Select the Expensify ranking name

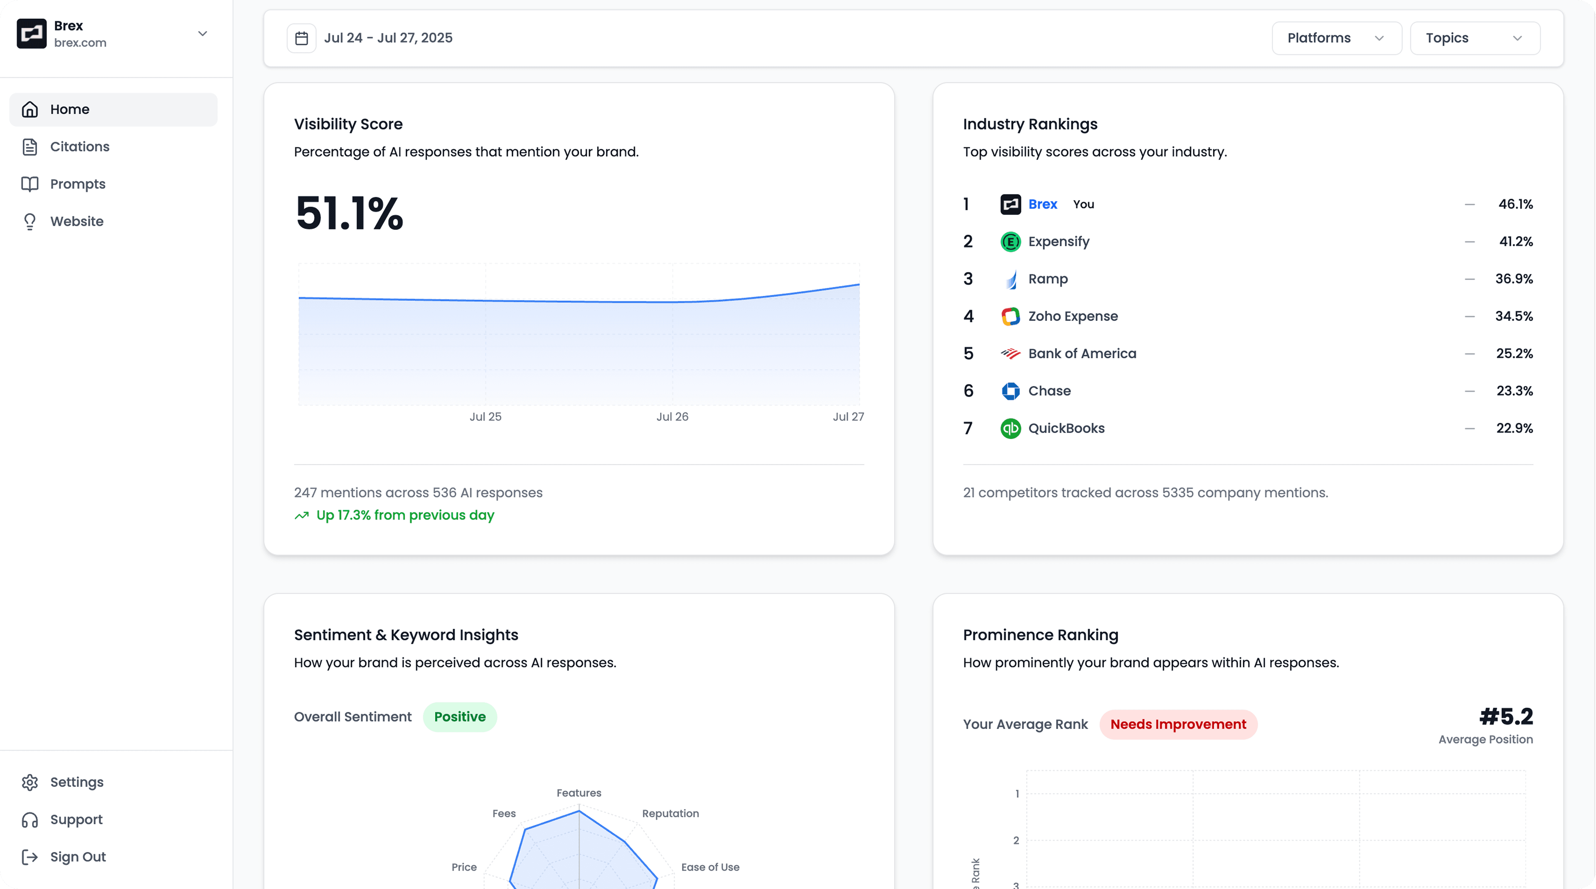tap(1059, 241)
